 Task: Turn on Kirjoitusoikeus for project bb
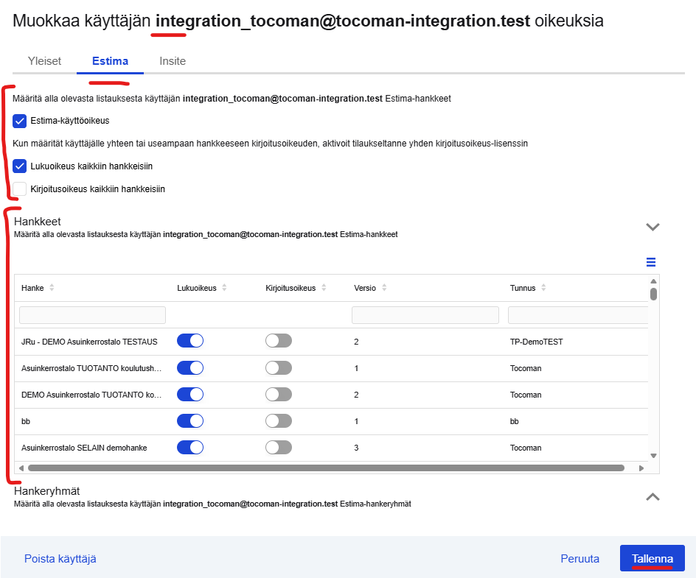point(279,421)
